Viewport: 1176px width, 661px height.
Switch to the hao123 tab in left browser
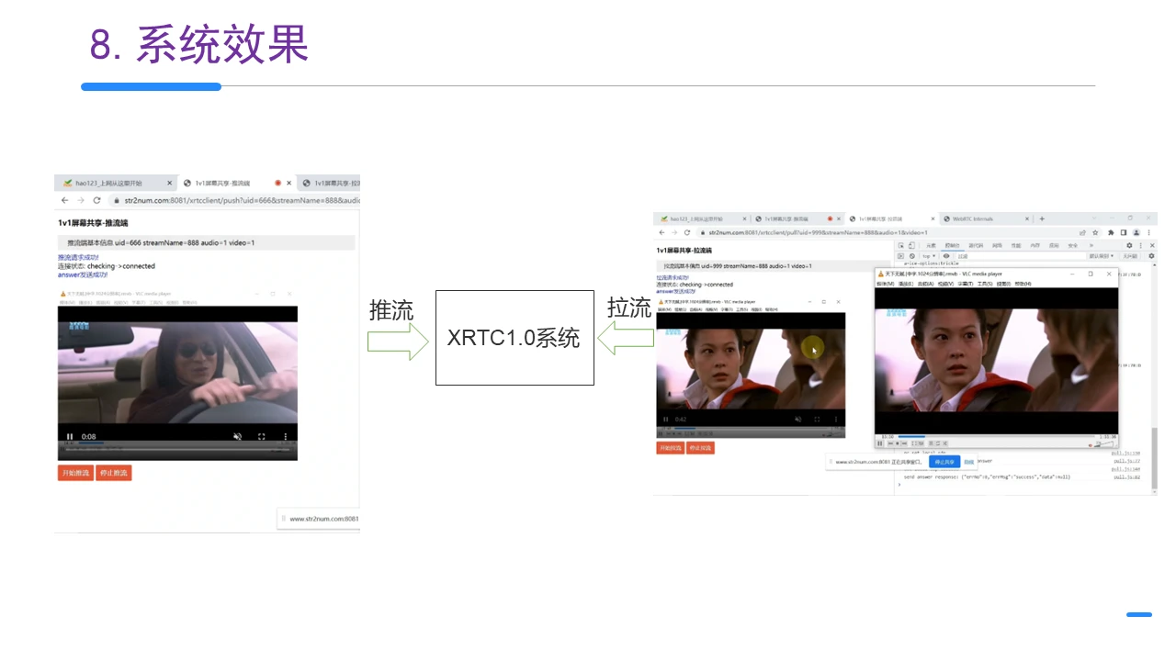pos(114,183)
